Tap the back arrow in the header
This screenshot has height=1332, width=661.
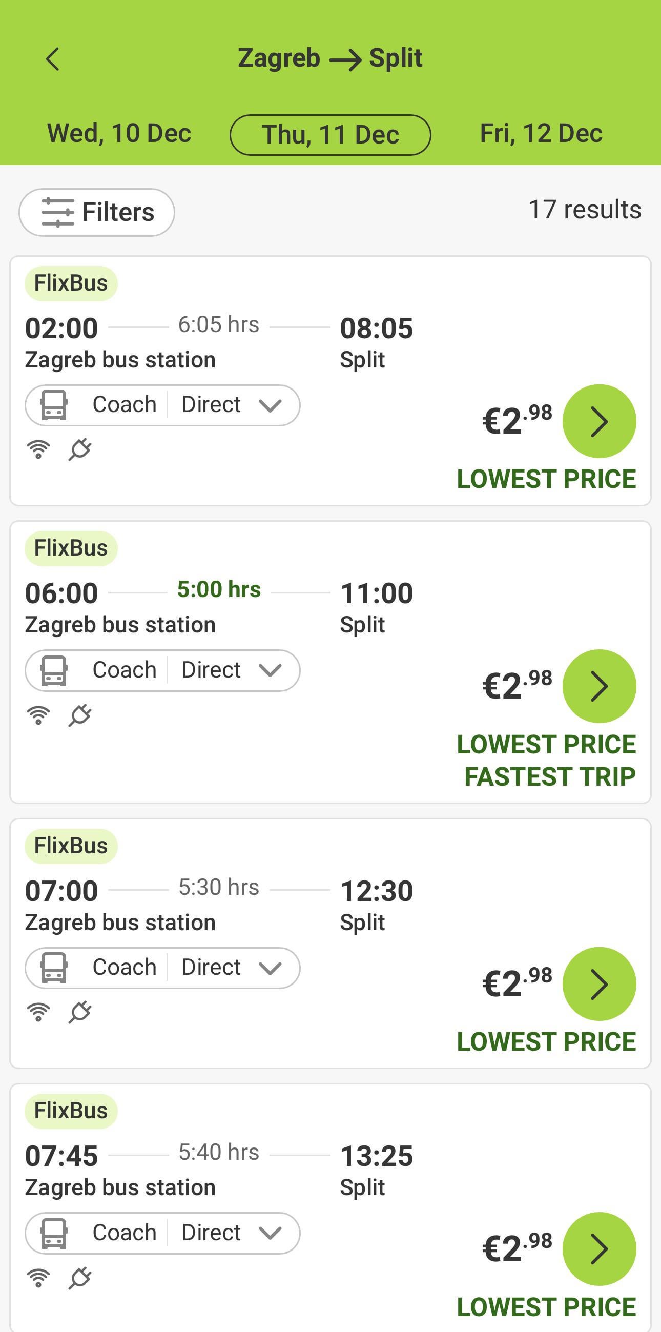[x=53, y=58]
